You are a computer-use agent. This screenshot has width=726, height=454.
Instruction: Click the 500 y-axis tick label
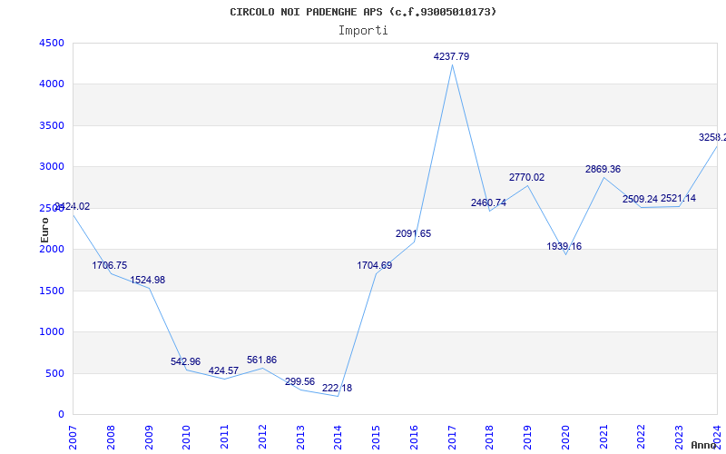point(54,373)
